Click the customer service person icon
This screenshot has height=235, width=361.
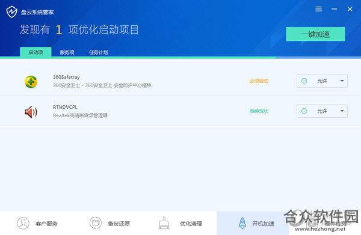(23, 223)
